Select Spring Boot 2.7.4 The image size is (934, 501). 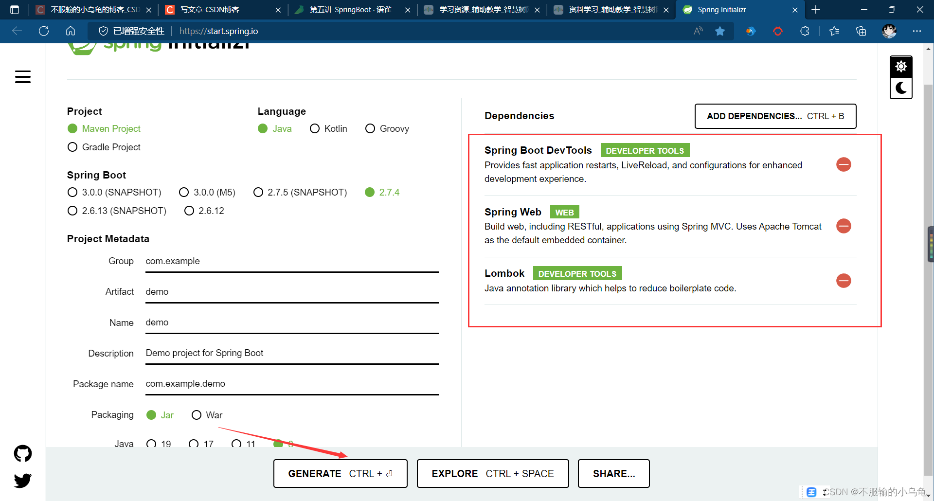click(382, 192)
